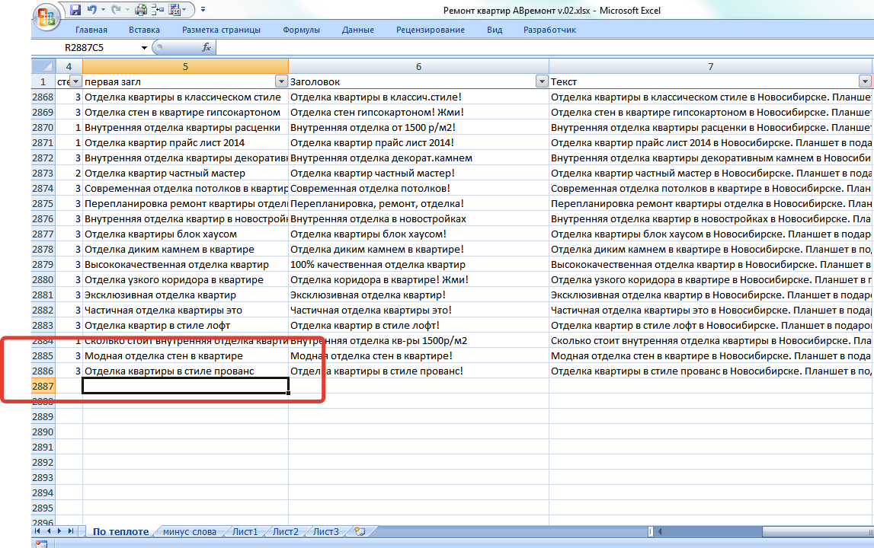Click cell 'Модная отделка стен в квартире'
Image resolution: width=874 pixels, height=548 pixels.
(186, 356)
